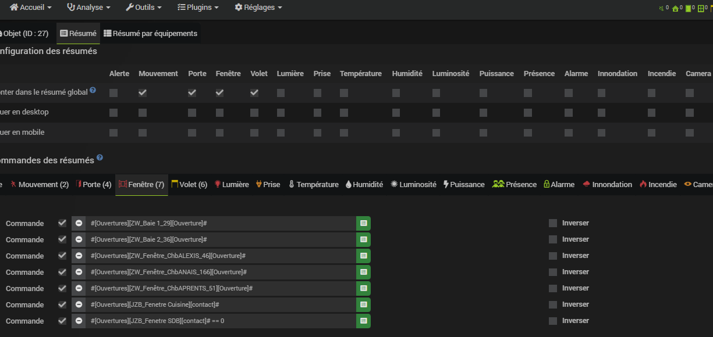This screenshot has width=713, height=337.
Task: Click the ZW_Fenêtre_ChbALEXIS_46 command input field
Action: (221, 256)
